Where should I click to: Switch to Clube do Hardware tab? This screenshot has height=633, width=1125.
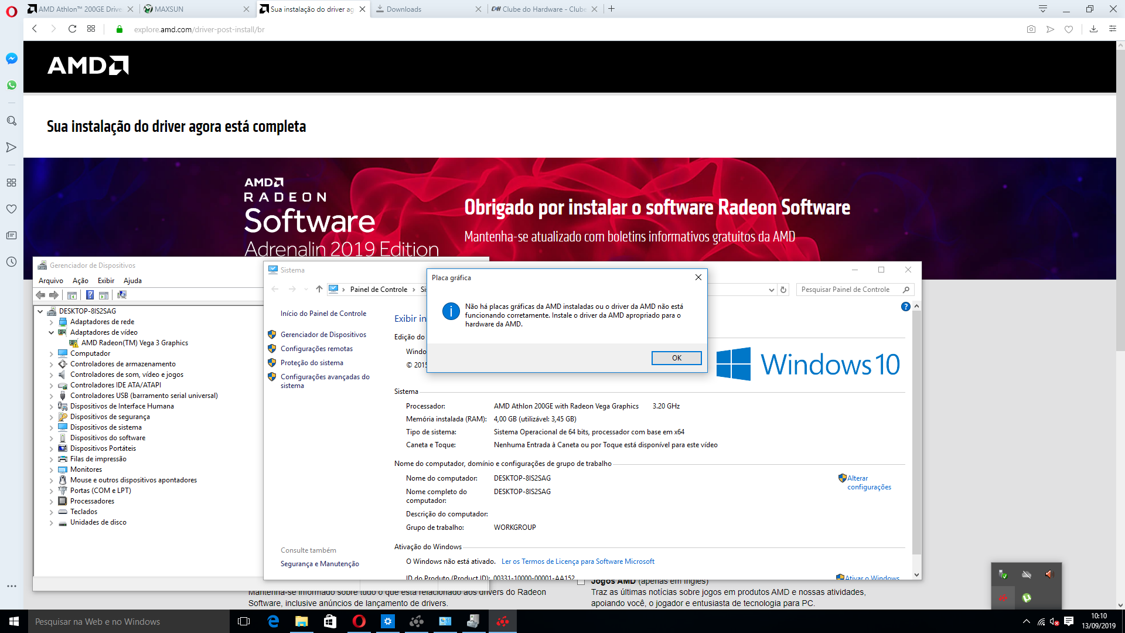tap(545, 9)
